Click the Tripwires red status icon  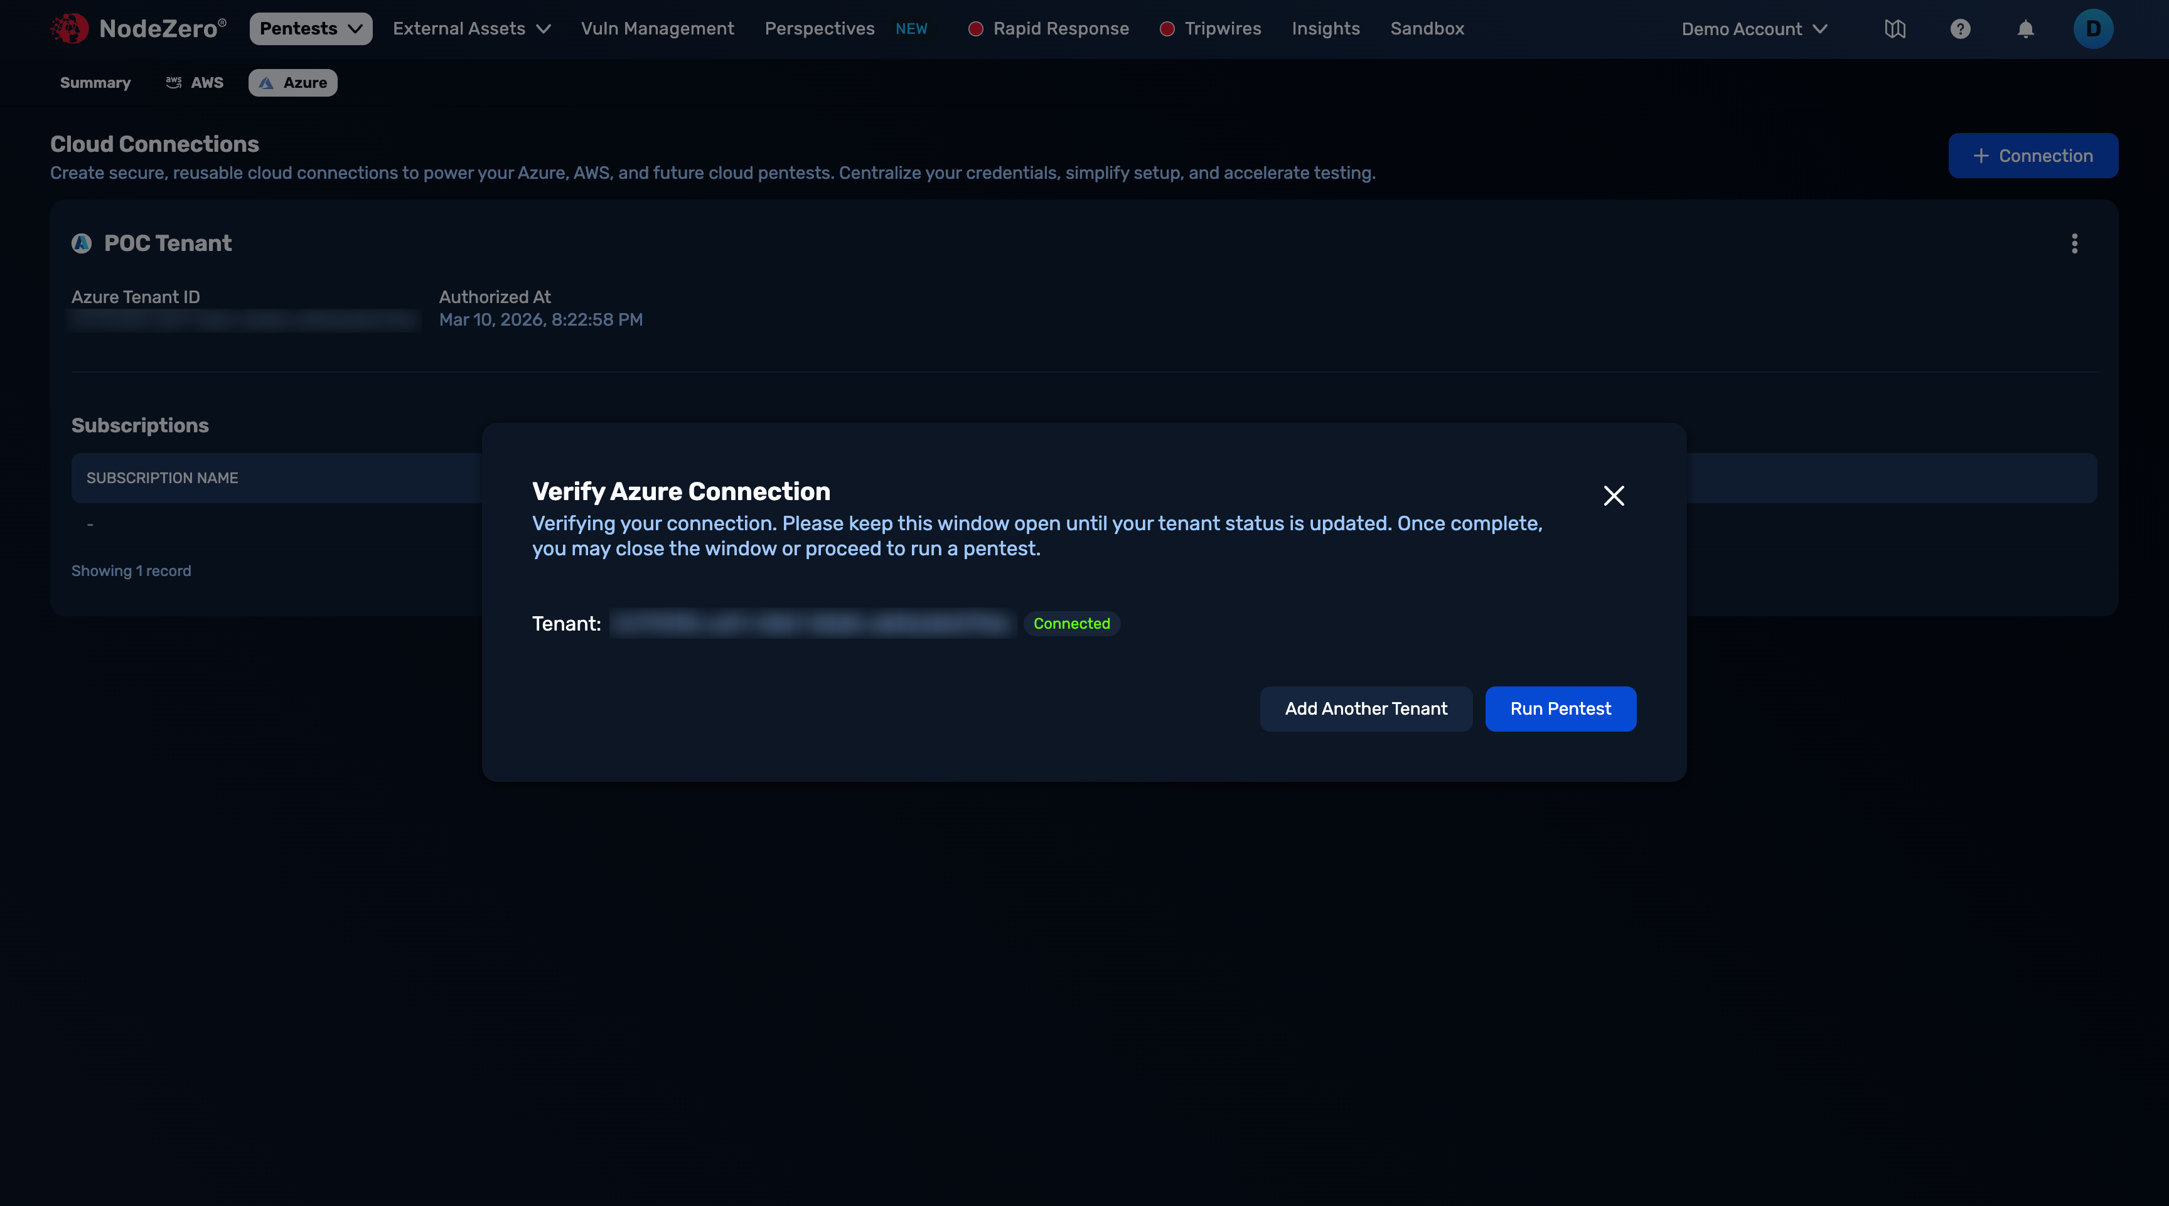tap(1167, 28)
